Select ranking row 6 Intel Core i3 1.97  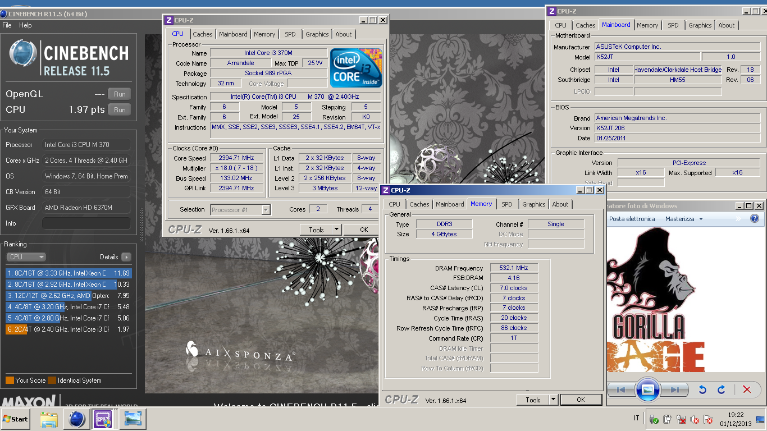69,329
